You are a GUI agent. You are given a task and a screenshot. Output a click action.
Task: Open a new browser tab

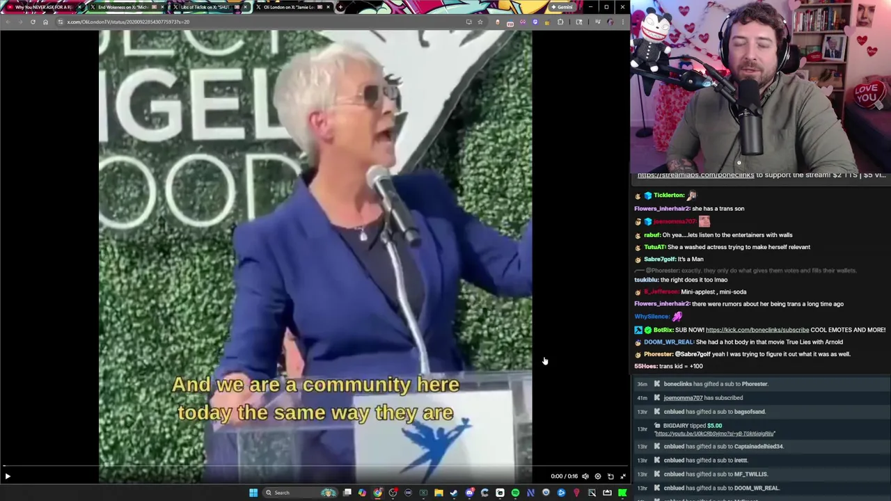pyautogui.click(x=340, y=7)
